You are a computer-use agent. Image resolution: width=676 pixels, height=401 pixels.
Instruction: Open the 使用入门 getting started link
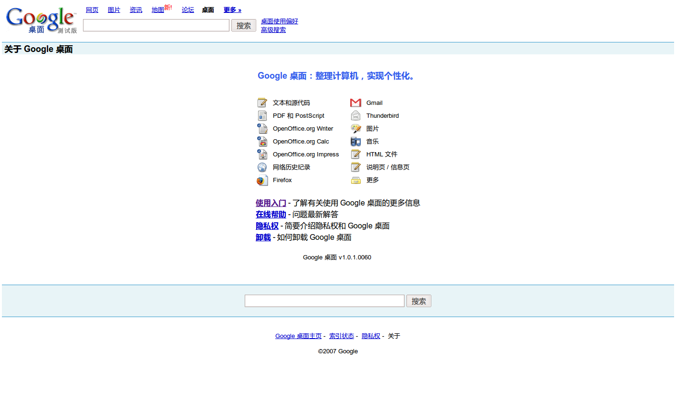(x=271, y=203)
